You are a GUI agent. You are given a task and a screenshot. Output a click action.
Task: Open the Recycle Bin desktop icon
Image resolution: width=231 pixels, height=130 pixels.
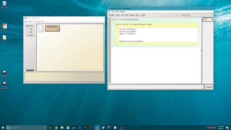click(x=4, y=4)
